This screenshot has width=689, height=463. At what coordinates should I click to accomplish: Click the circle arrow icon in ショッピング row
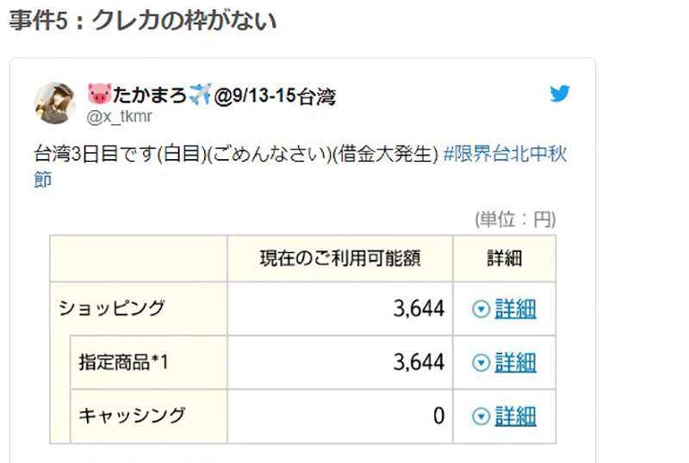click(x=481, y=309)
